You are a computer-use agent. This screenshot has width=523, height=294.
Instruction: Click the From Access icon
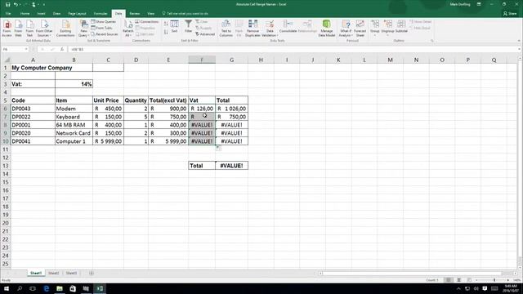[7, 29]
